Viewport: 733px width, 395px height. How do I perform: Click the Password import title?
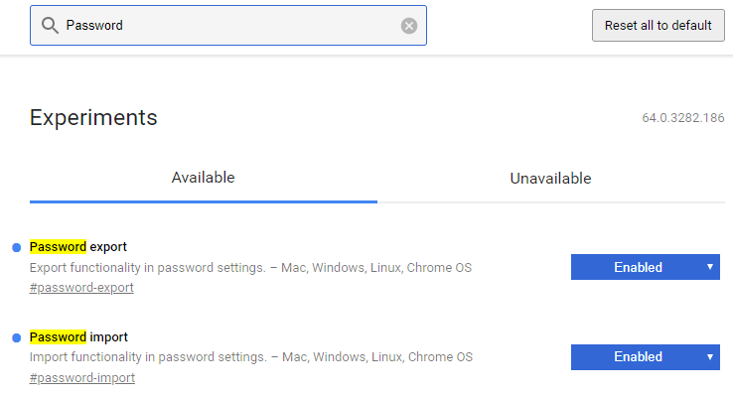78,336
